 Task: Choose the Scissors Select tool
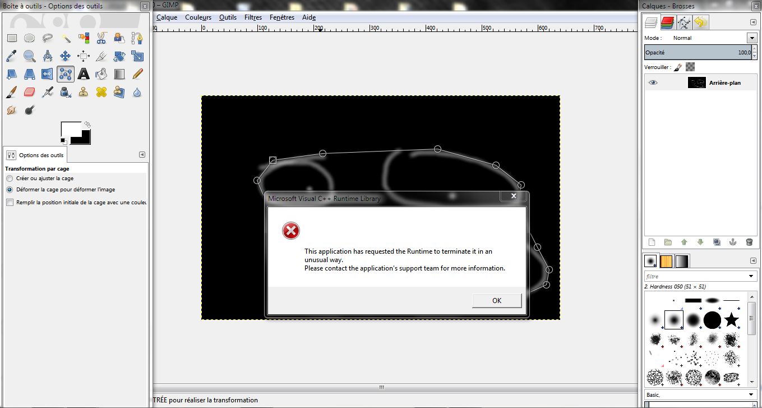pyautogui.click(x=101, y=38)
